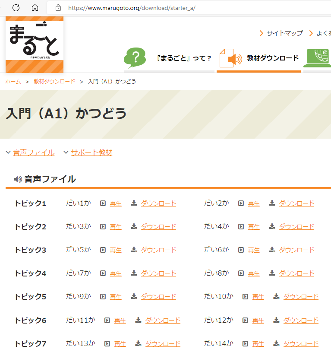
Task: Click download icon for だい9か
Action: [x=134, y=296]
